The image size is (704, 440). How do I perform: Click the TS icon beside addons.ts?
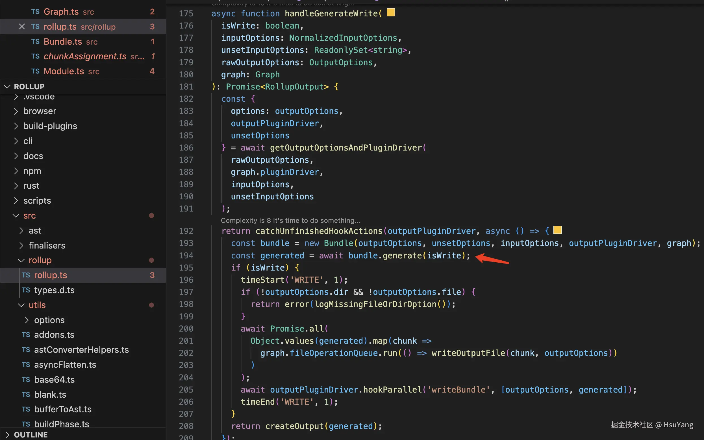(x=26, y=335)
